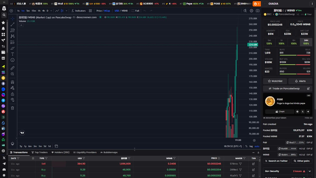Select the text annotation tool
The height and width of the screenshot is (178, 316).
(12, 54)
